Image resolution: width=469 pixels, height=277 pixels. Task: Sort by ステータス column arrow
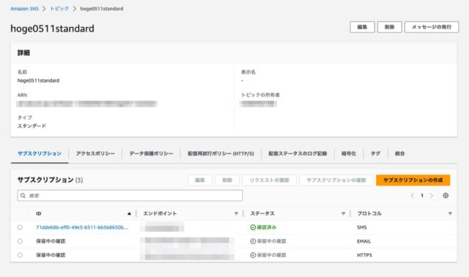tap(343, 213)
